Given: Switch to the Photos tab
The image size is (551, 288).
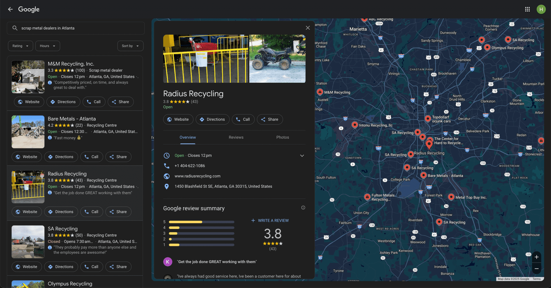Looking at the screenshot, I should [283, 137].
